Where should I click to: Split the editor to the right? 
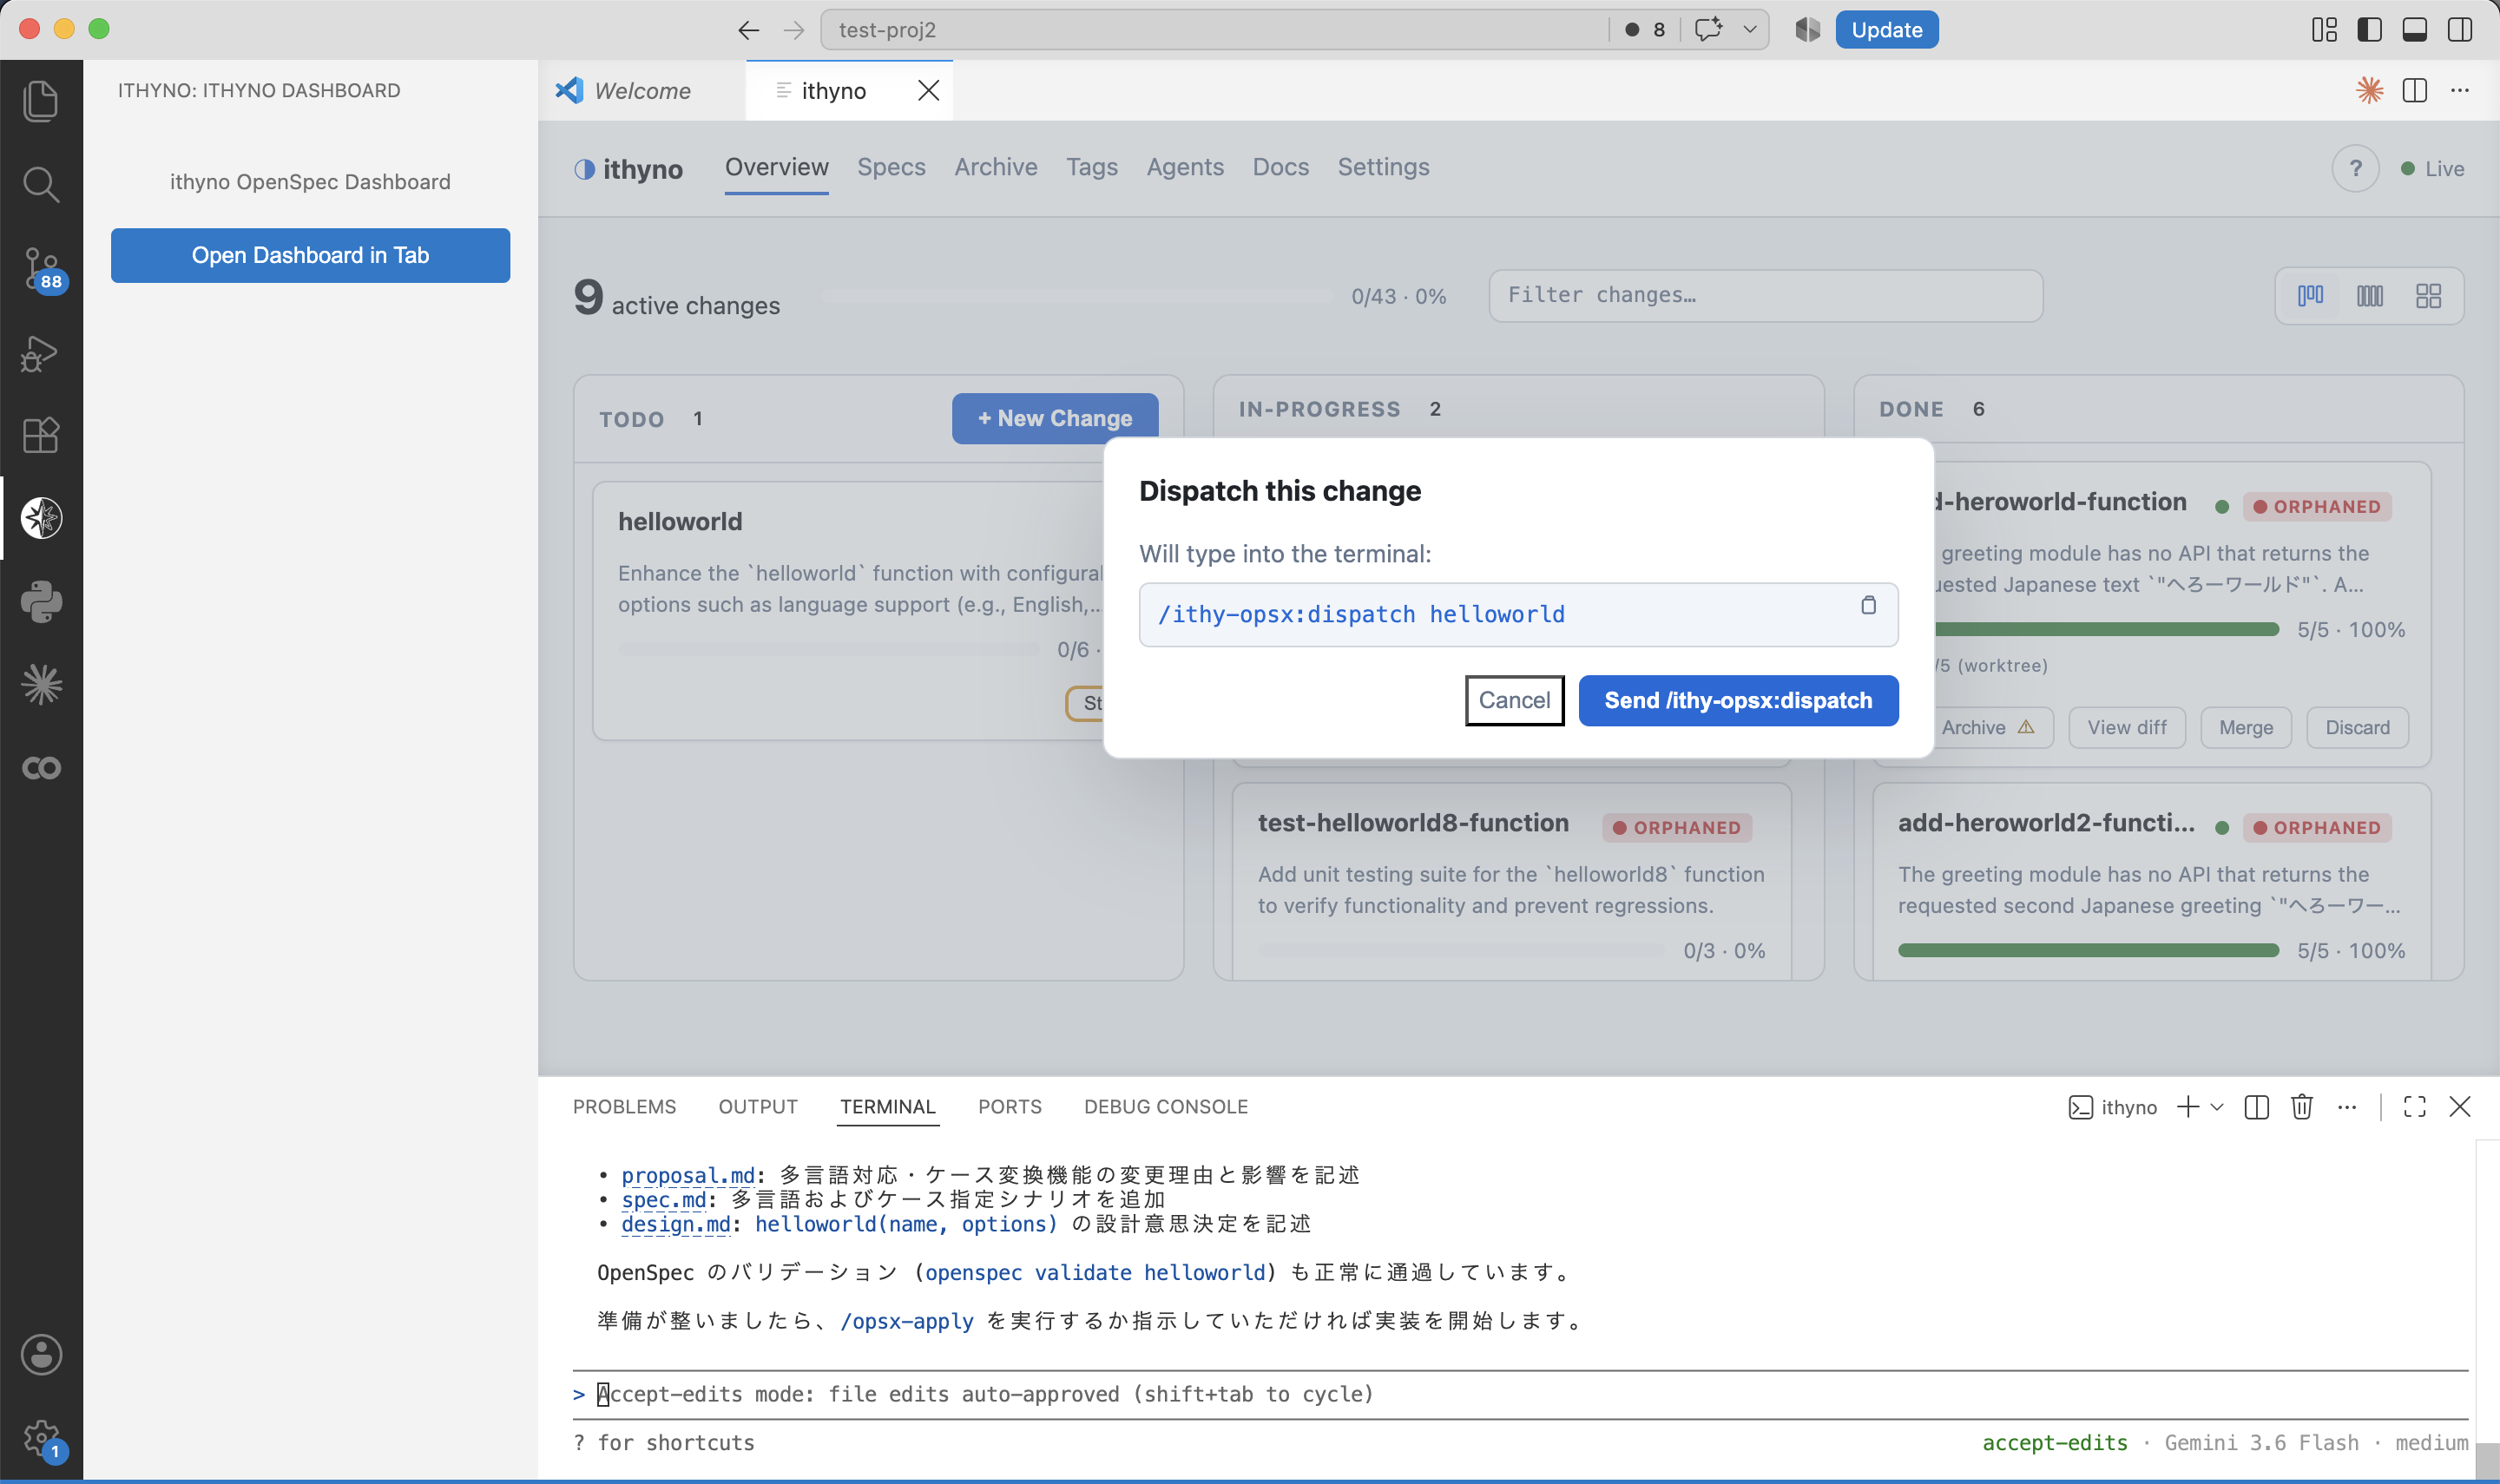point(2415,90)
